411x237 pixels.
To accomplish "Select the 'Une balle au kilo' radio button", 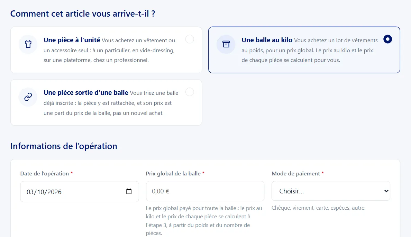I will point(387,39).
